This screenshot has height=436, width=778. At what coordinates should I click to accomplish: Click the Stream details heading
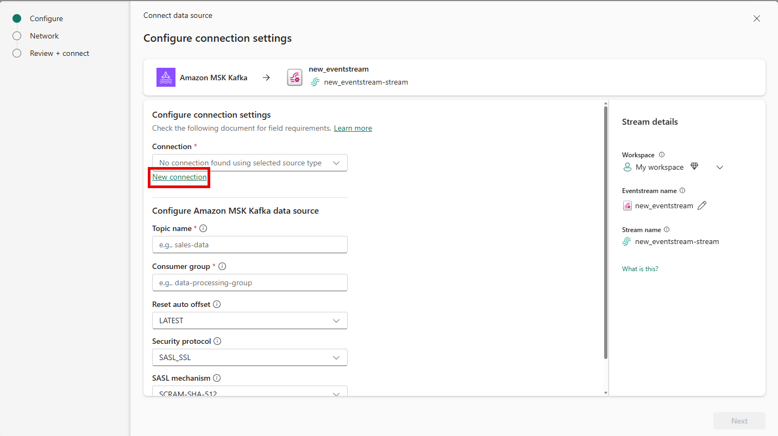point(650,122)
